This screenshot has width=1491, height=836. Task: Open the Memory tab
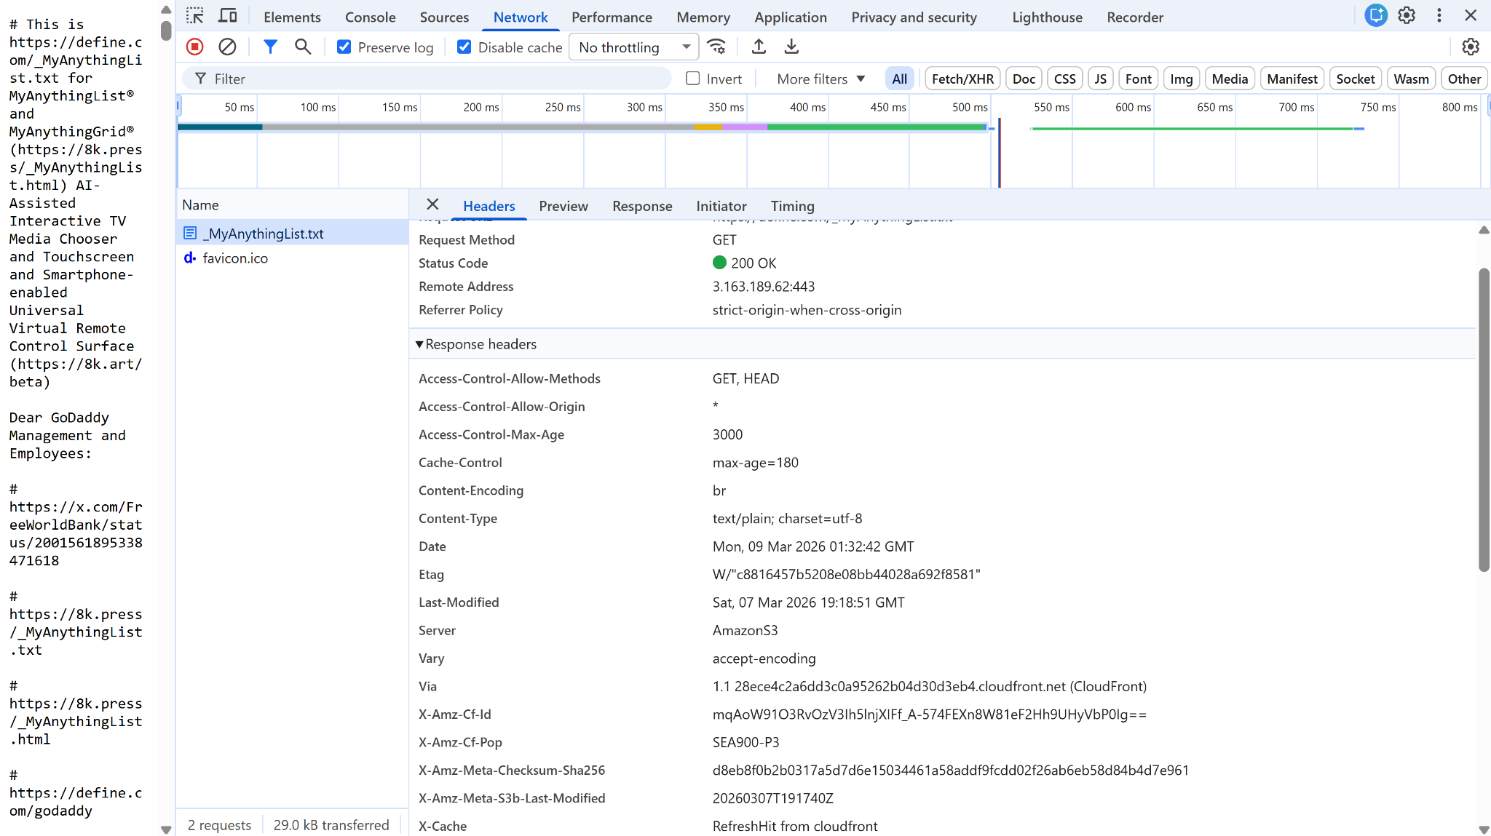[703, 17]
